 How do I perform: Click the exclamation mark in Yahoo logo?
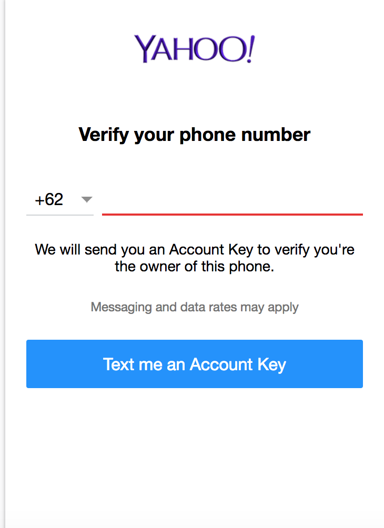click(x=250, y=49)
